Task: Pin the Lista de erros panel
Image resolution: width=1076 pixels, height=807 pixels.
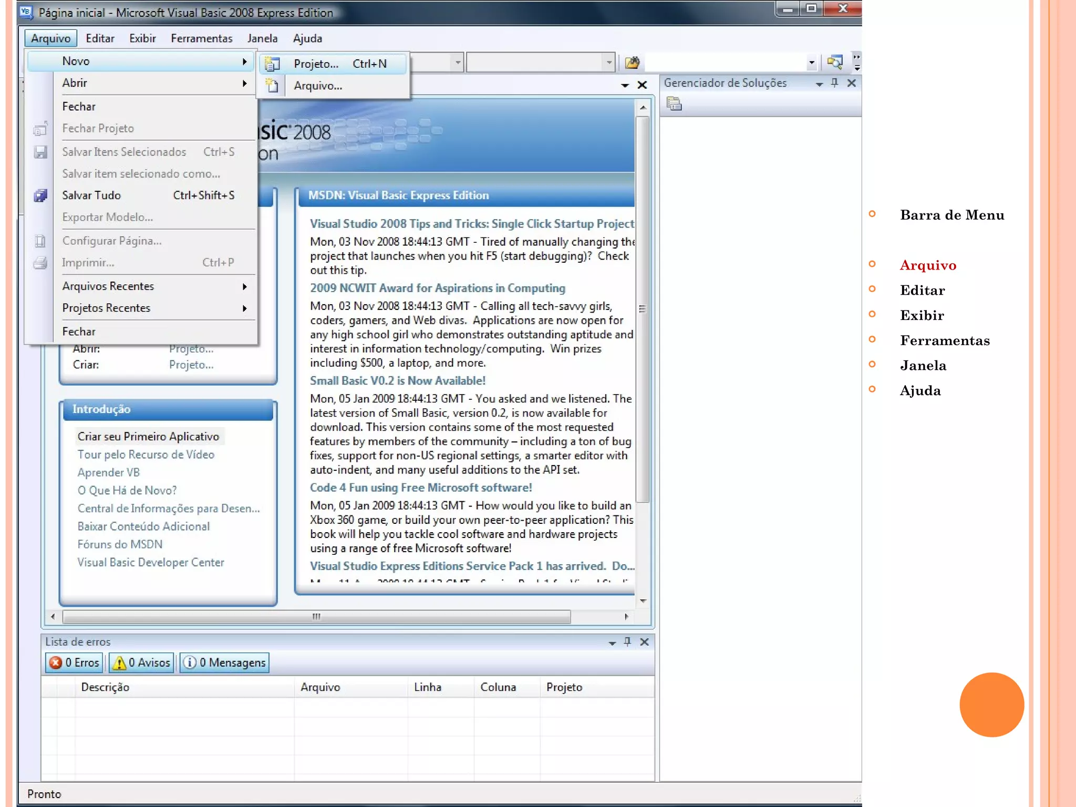Action: click(627, 642)
